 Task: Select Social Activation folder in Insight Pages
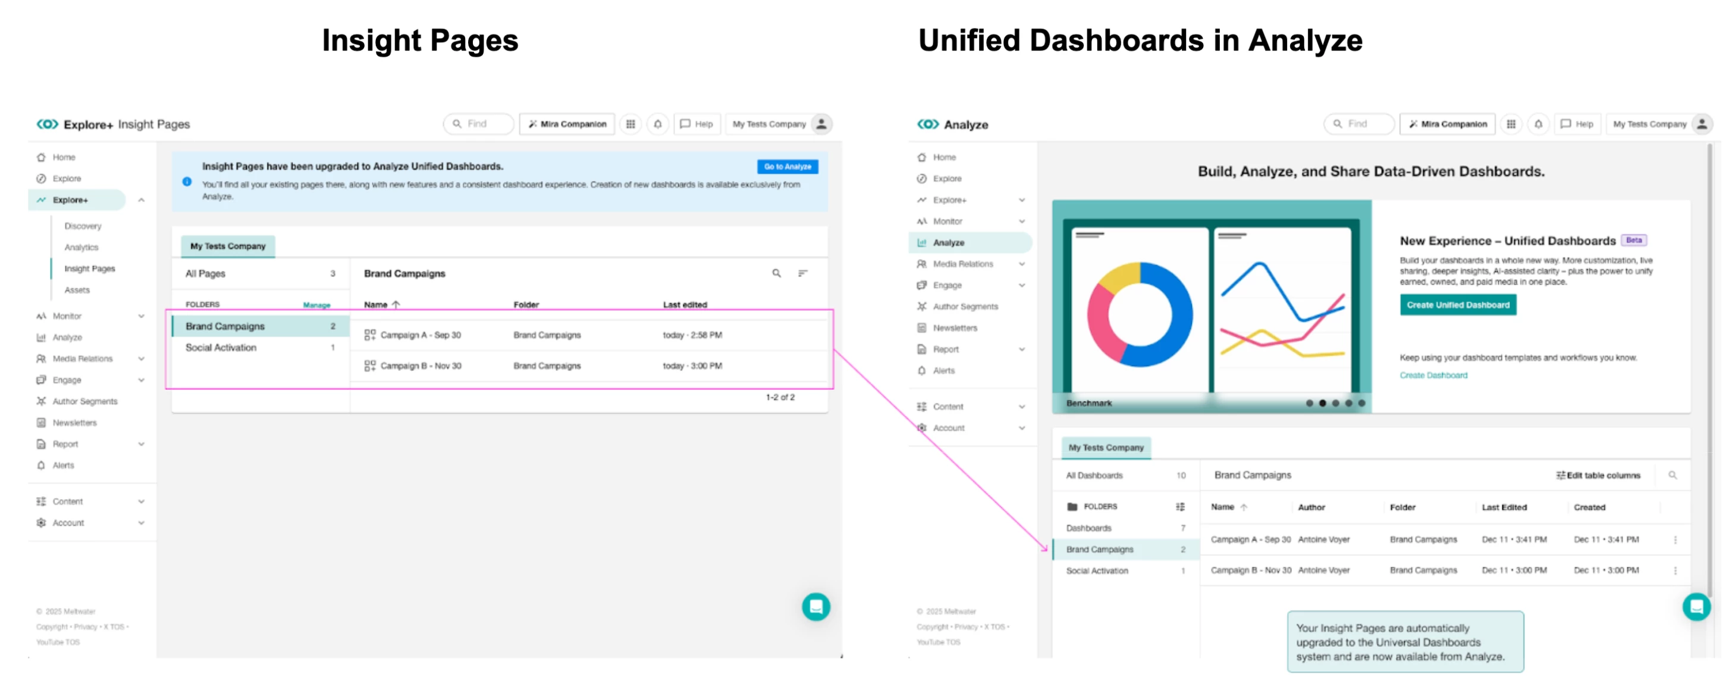pos(221,348)
